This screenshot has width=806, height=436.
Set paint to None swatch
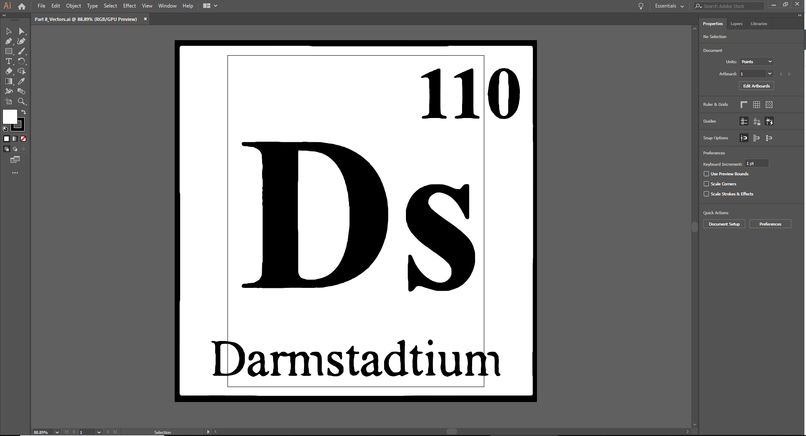pyautogui.click(x=23, y=139)
